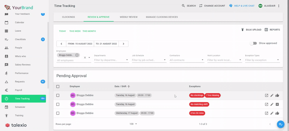
Task: Click the 7 hrs missing exception badge
Action: point(213,95)
